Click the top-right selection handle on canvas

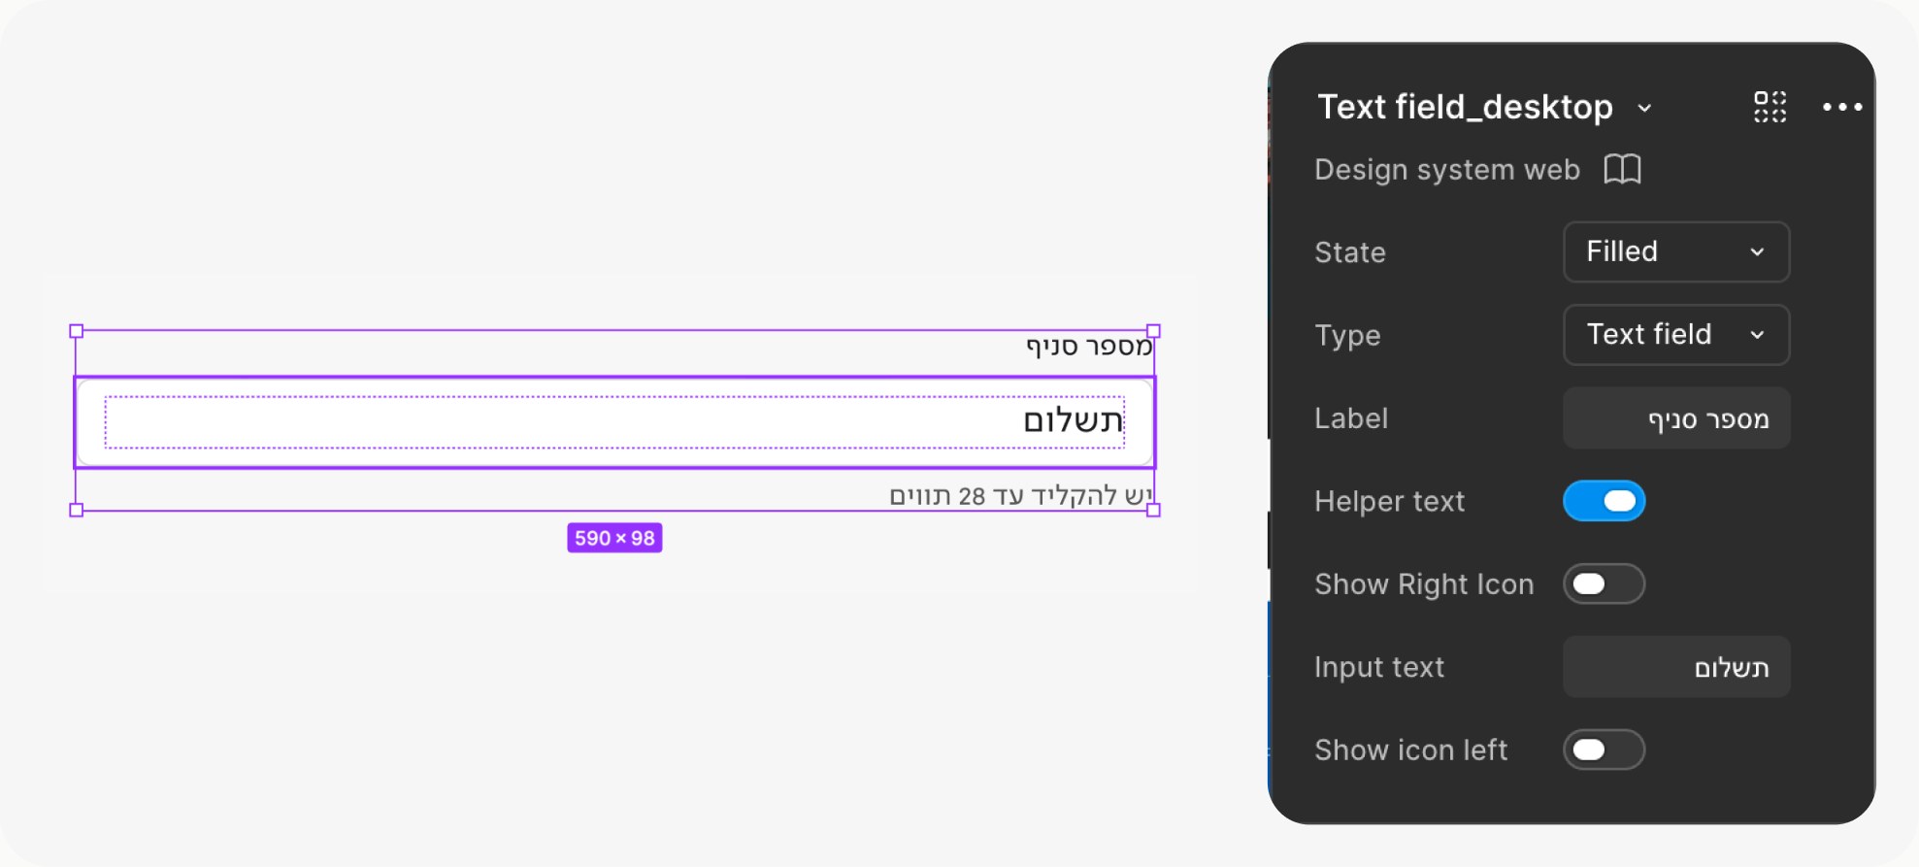tap(1153, 331)
